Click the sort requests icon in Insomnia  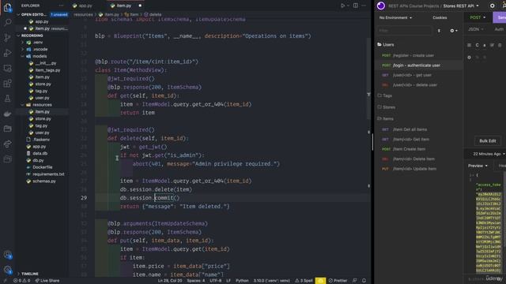tap(440, 31)
